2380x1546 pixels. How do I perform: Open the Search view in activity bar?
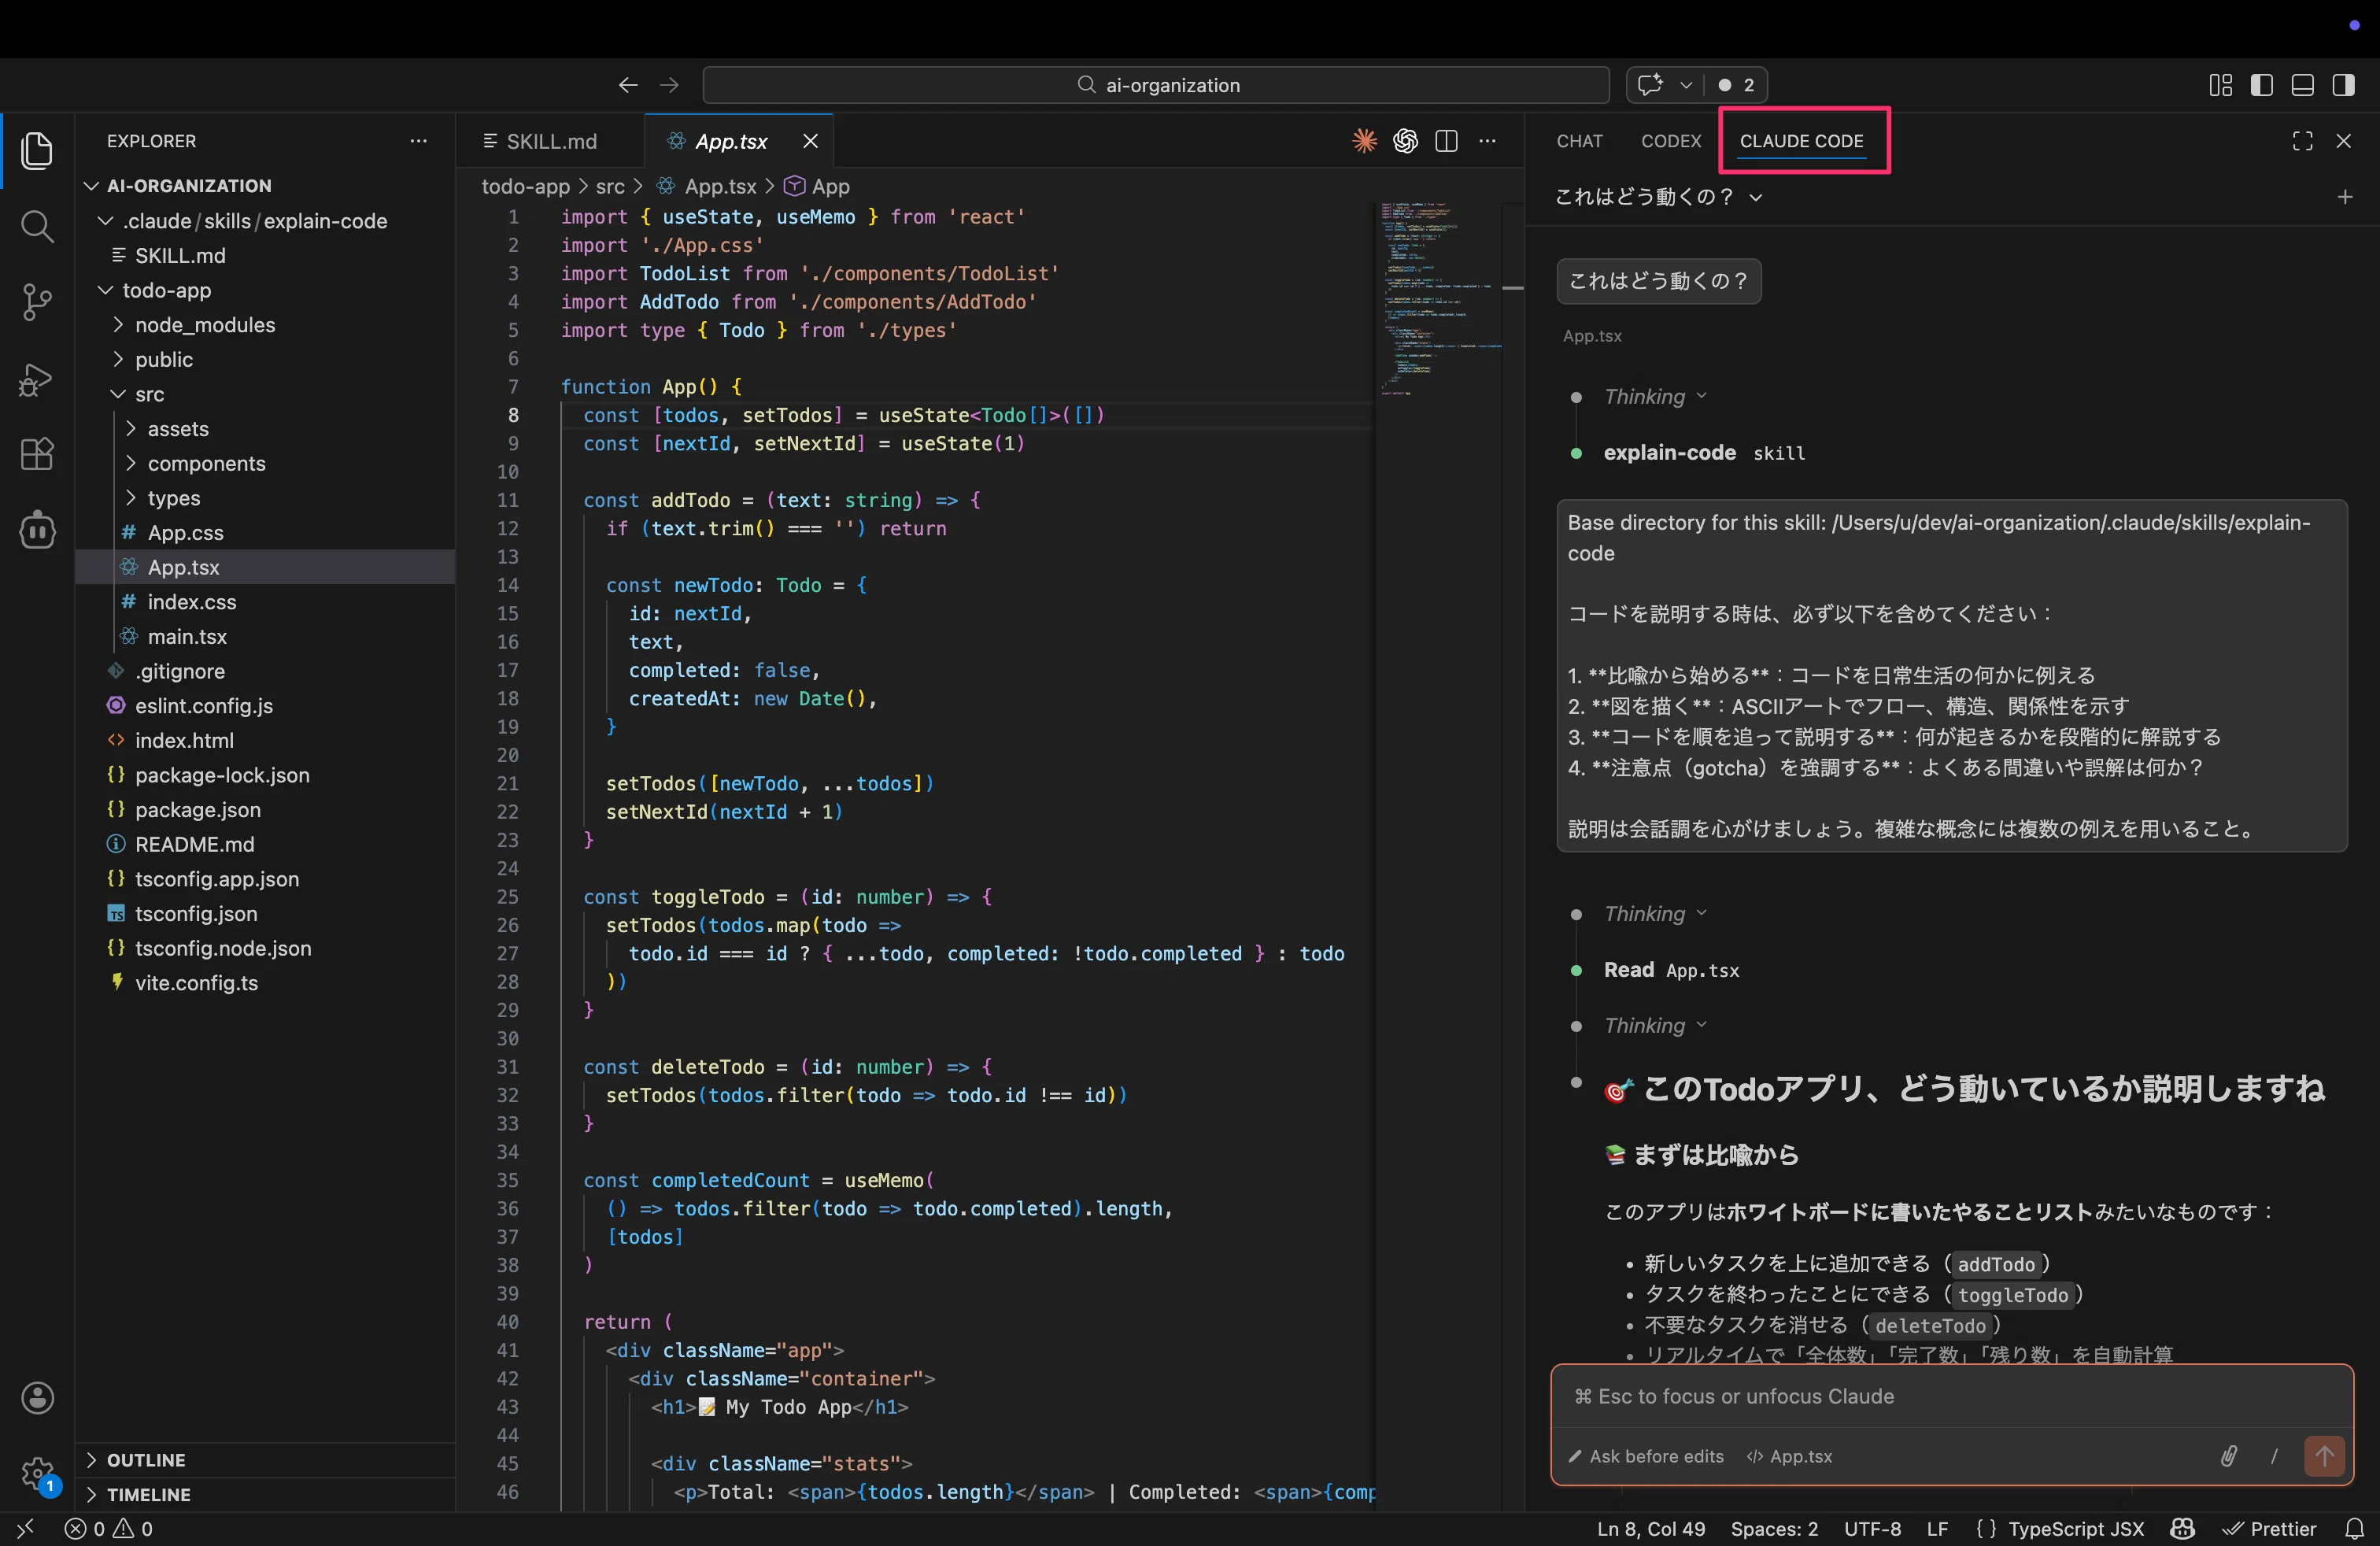pyautogui.click(x=37, y=226)
